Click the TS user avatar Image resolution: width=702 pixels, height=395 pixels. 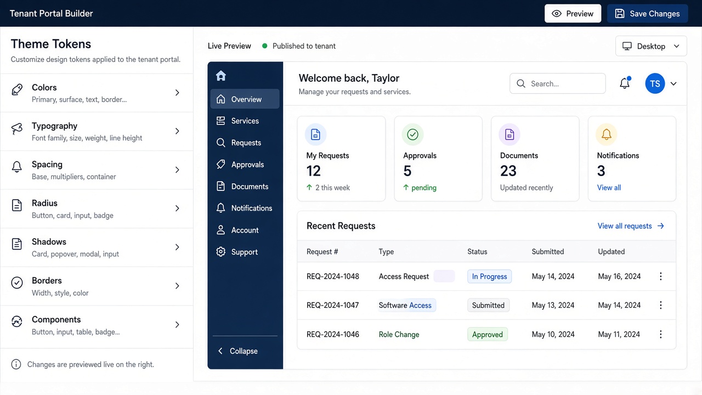[655, 83]
